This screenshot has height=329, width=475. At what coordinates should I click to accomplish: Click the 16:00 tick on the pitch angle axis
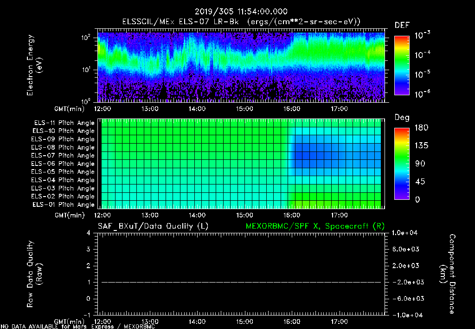[x=292, y=215]
